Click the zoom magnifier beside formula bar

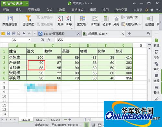click(x=42, y=40)
